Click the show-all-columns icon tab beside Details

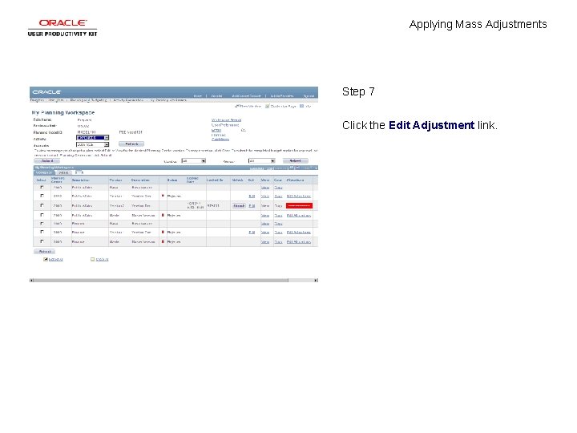[79, 172]
